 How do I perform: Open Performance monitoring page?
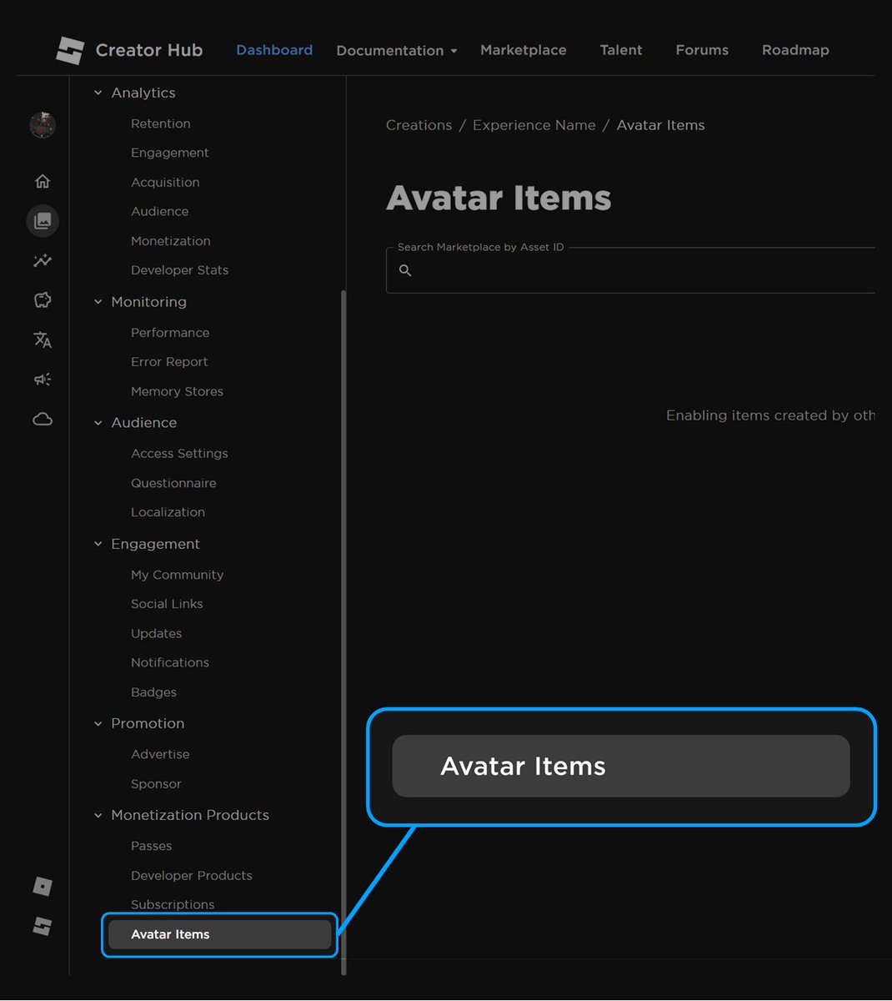click(x=170, y=333)
